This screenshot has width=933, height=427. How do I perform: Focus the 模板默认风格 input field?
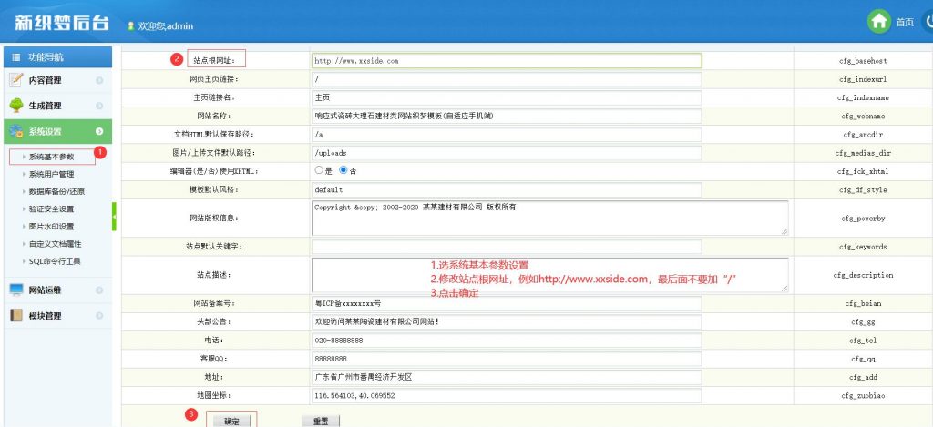coord(507,189)
